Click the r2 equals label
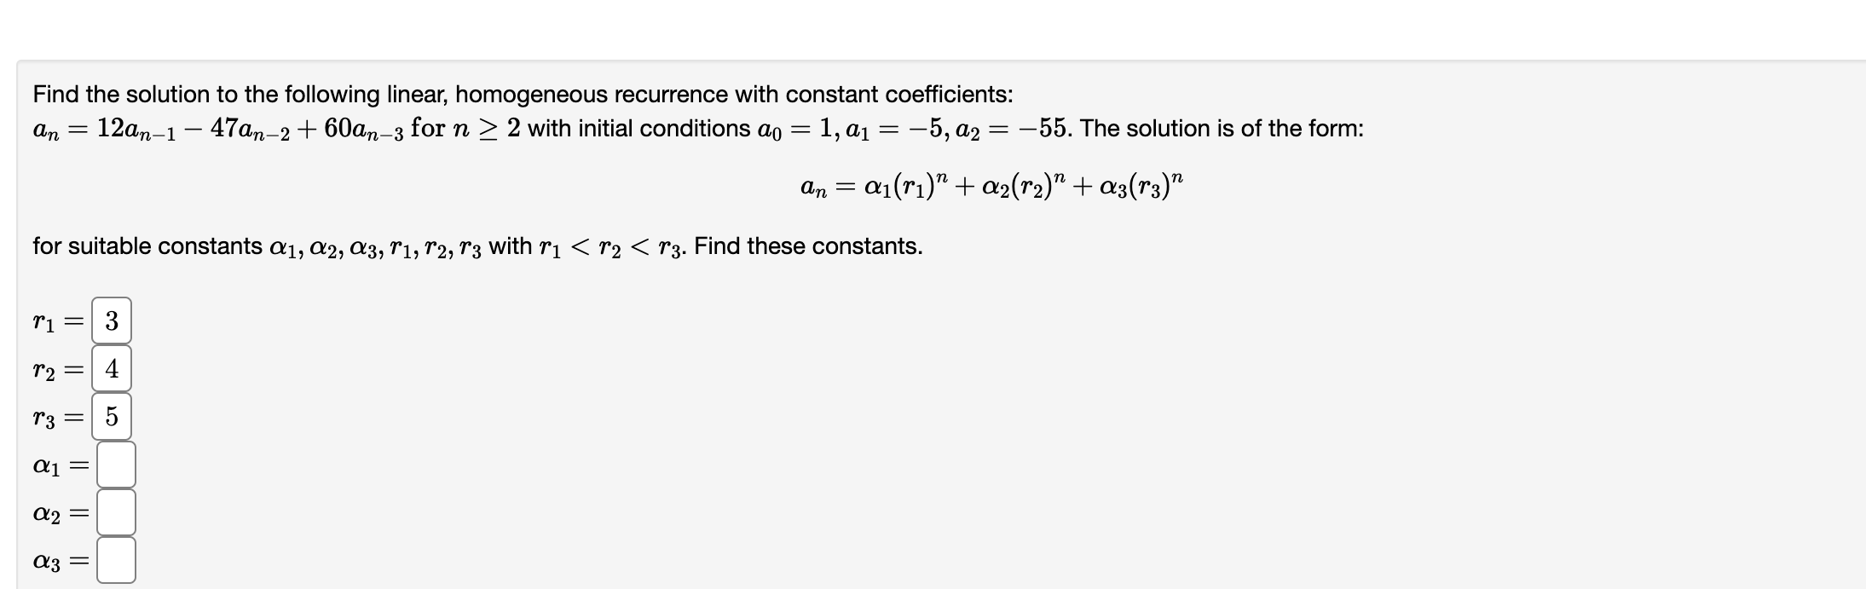 point(60,369)
